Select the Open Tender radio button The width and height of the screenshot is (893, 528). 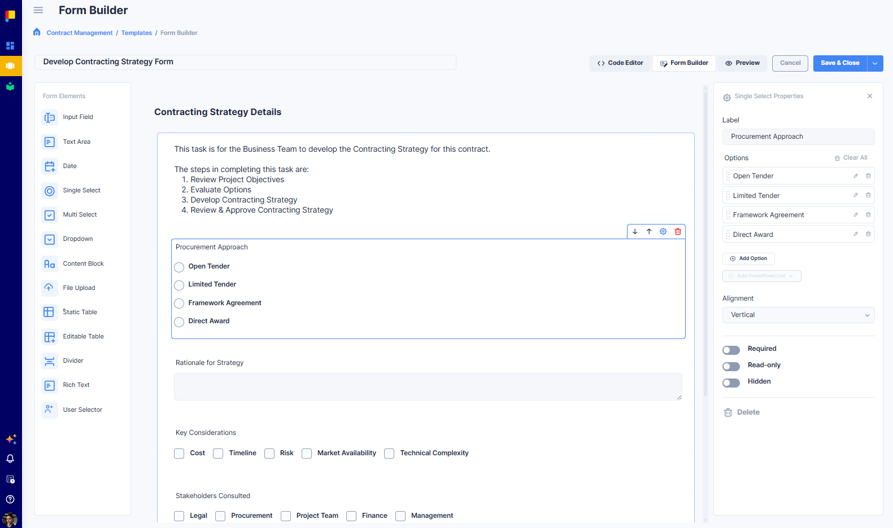coord(179,267)
